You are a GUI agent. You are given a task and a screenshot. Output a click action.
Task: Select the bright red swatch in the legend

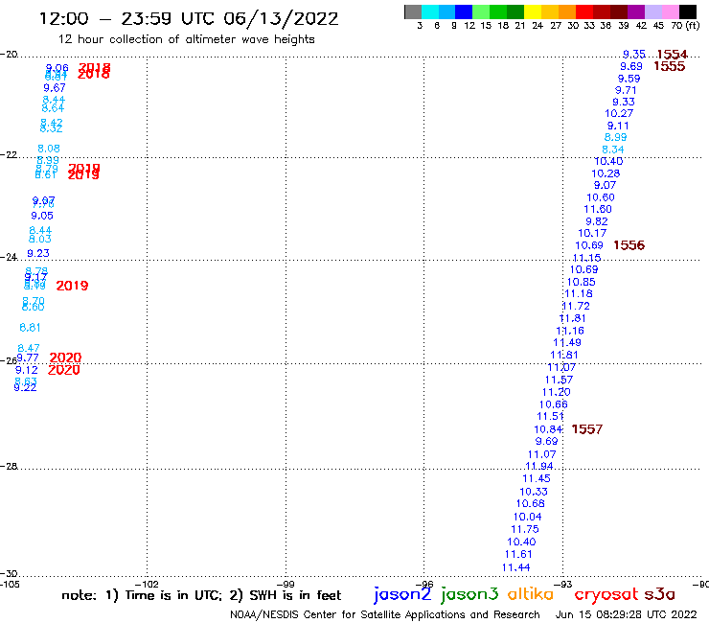(x=583, y=12)
